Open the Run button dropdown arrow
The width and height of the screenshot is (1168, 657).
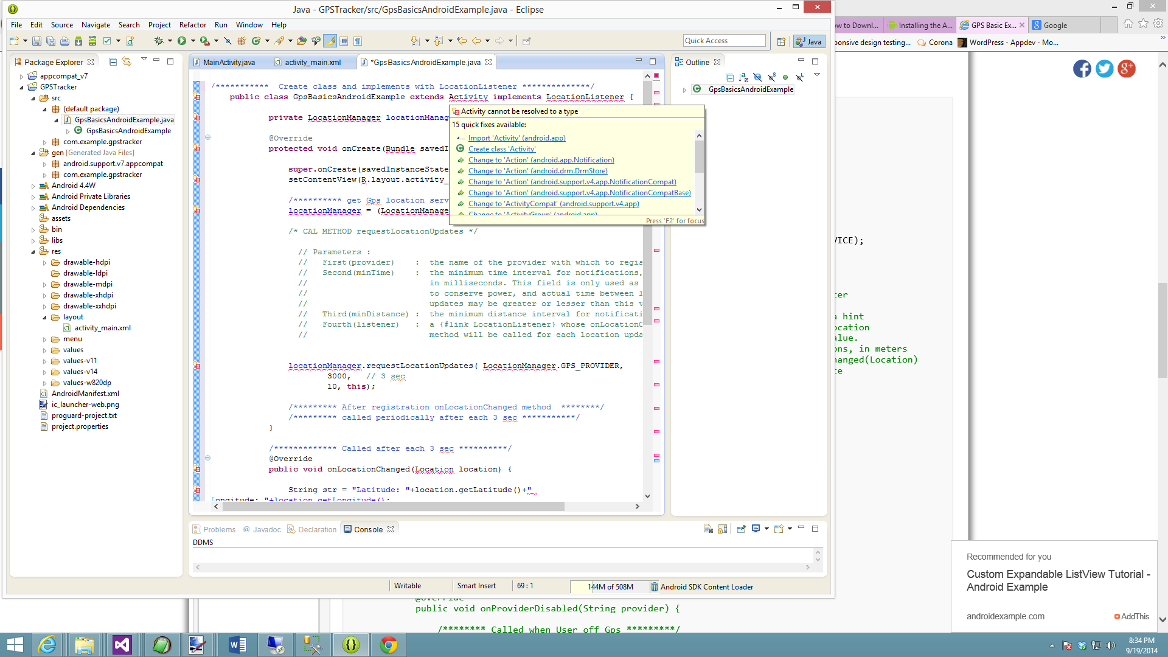tap(193, 41)
